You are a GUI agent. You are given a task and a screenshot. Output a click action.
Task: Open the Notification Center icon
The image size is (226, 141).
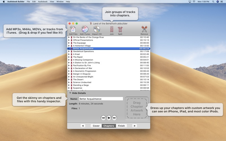(222, 2)
